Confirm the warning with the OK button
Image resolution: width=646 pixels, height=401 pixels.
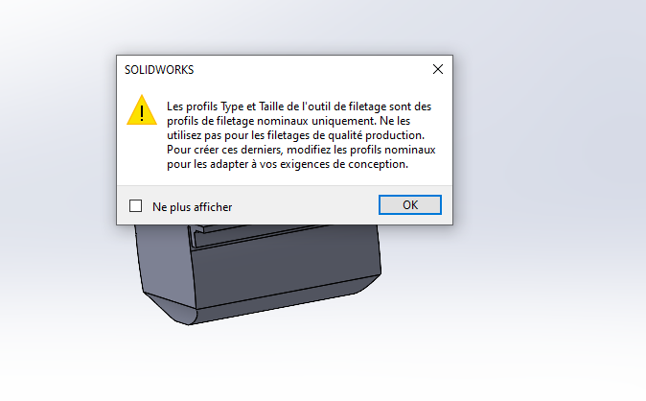(410, 205)
